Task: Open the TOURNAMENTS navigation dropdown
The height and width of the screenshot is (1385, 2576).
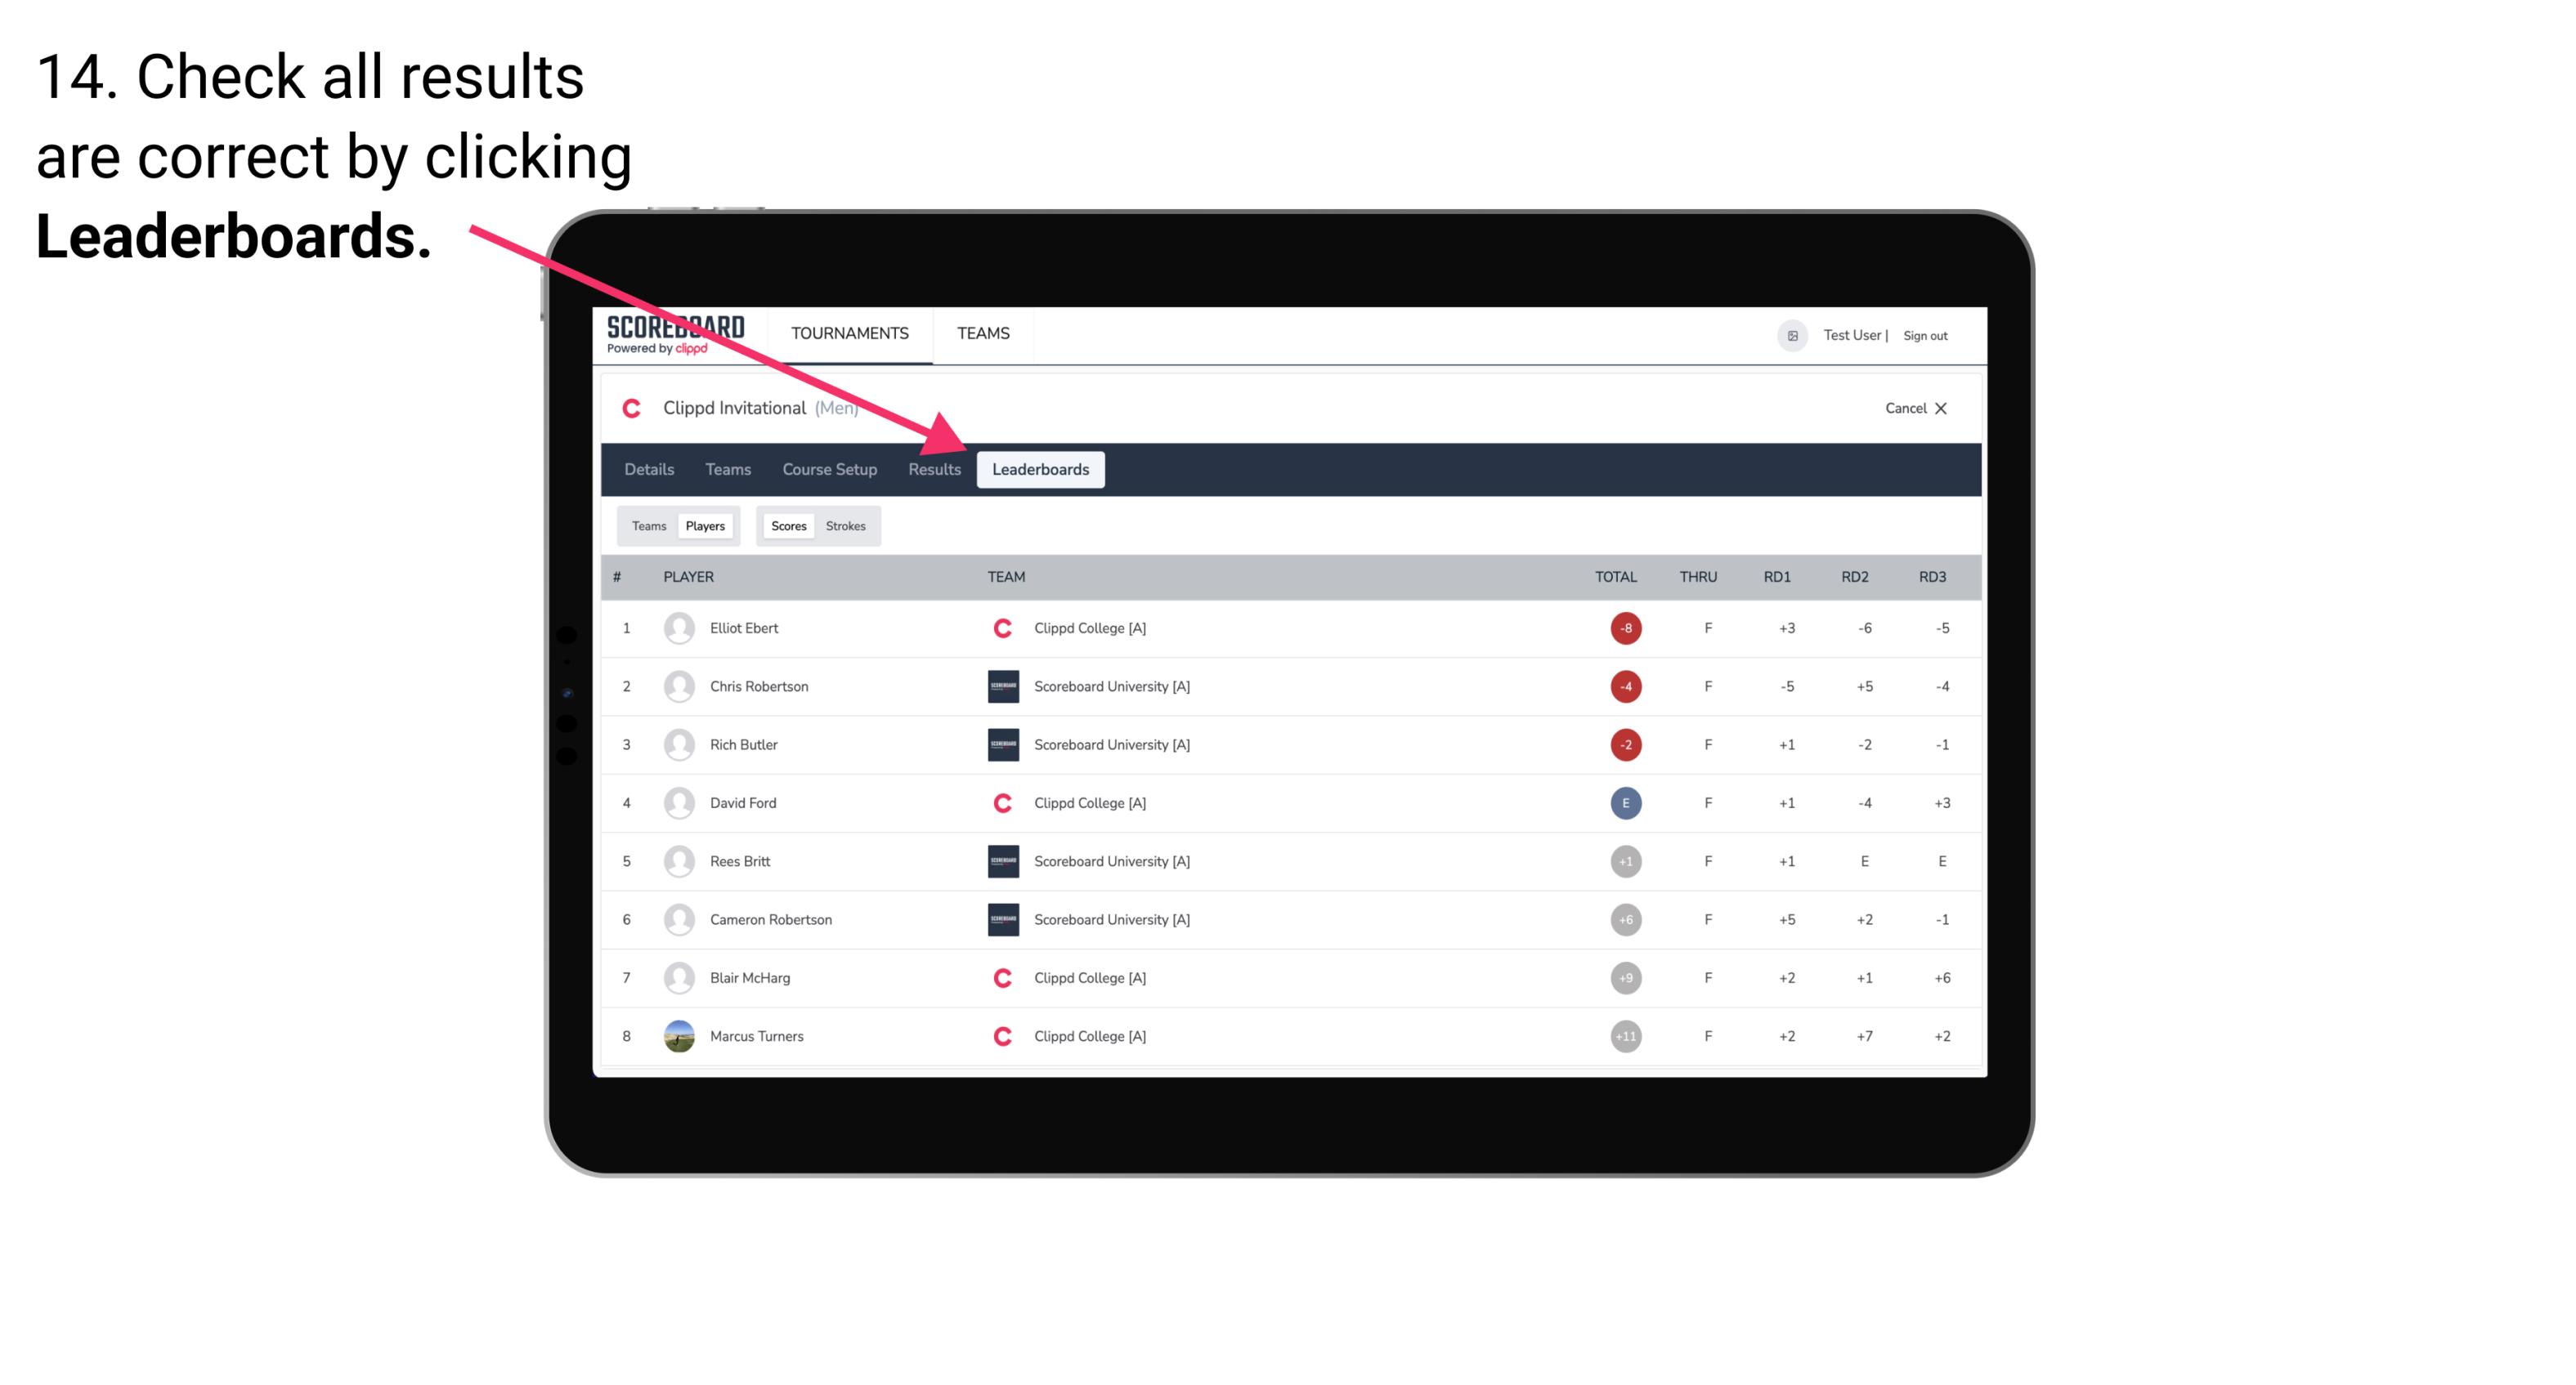Action: click(x=853, y=333)
